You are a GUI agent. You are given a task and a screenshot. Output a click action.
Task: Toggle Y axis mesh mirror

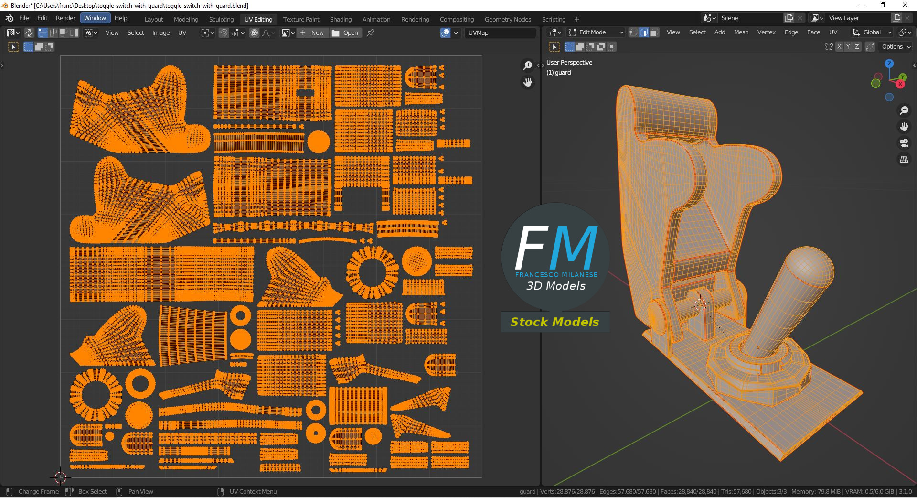tap(848, 47)
